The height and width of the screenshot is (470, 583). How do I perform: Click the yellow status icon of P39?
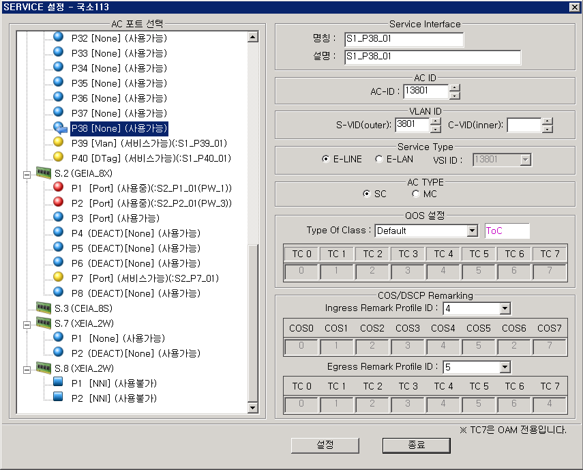(x=59, y=142)
